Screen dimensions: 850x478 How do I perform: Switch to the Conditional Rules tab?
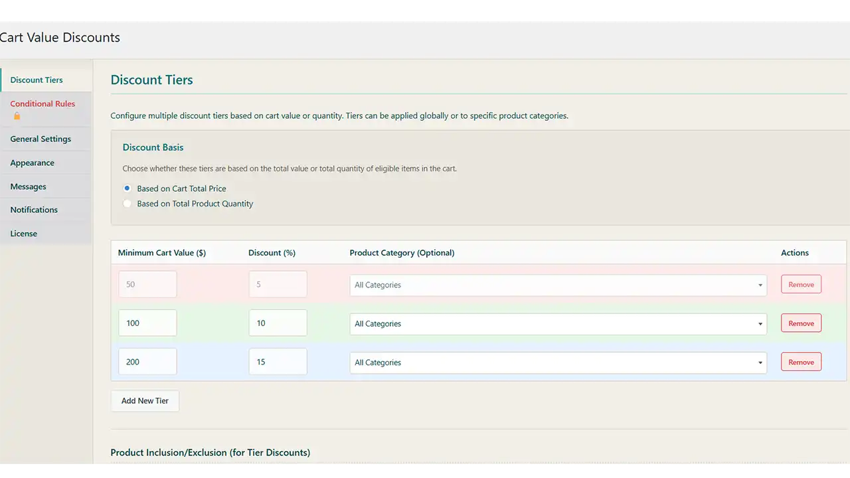pos(42,104)
